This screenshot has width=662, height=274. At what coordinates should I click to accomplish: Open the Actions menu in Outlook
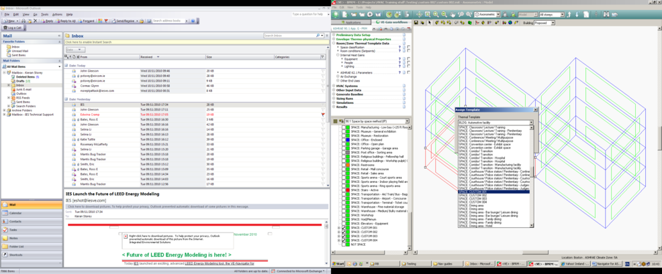coord(58,14)
